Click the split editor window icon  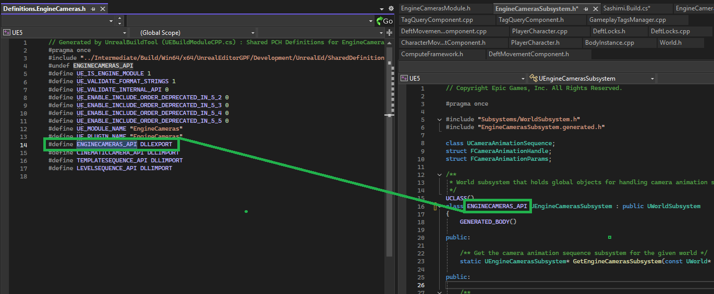click(x=389, y=32)
